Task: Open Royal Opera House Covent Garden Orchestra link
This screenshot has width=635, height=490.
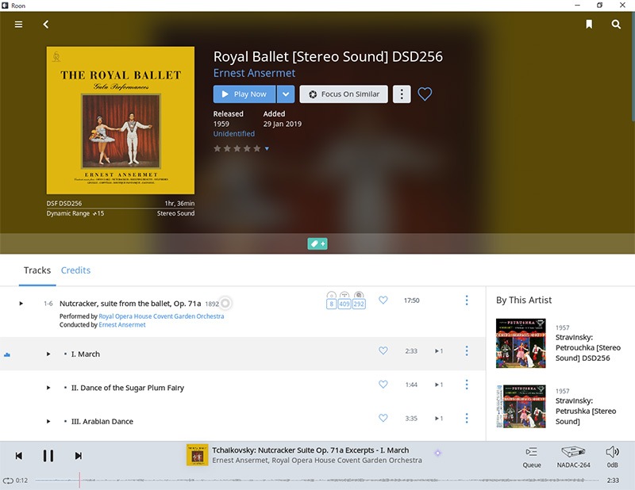Action: point(161,316)
